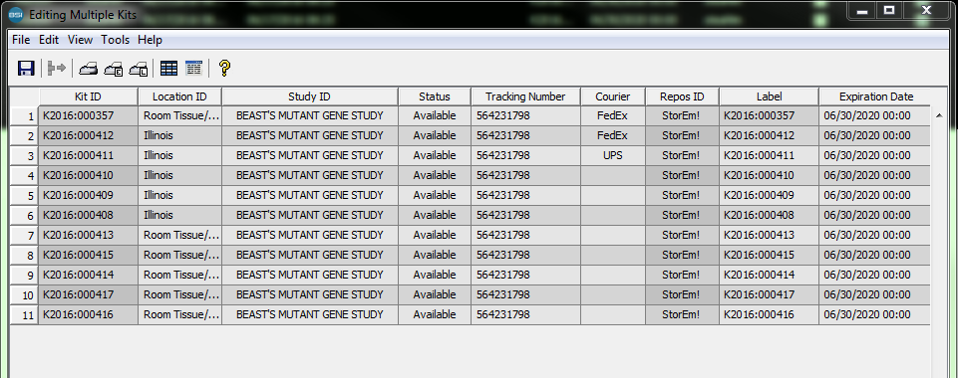The height and width of the screenshot is (378, 958).
Task: Click the Status column header
Action: tap(435, 96)
